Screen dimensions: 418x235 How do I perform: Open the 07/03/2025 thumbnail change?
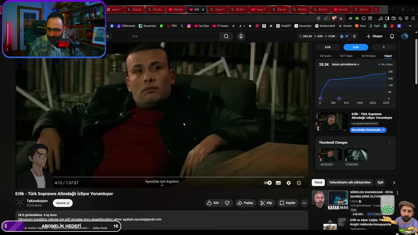click(356, 155)
